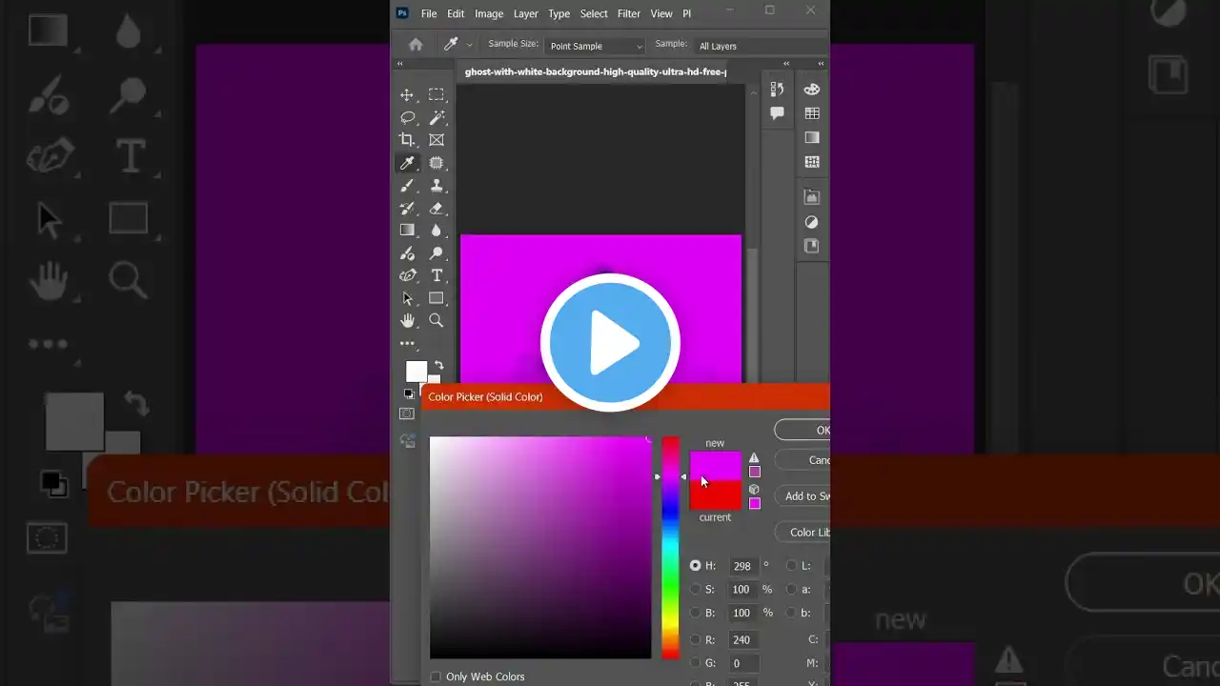Open the Image menu
1220x686 pixels.
[489, 13]
